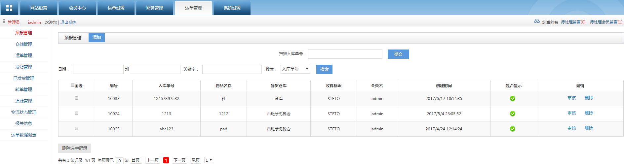Tick the checkbox for record 10033
The image size is (624, 164).
click(x=77, y=98)
